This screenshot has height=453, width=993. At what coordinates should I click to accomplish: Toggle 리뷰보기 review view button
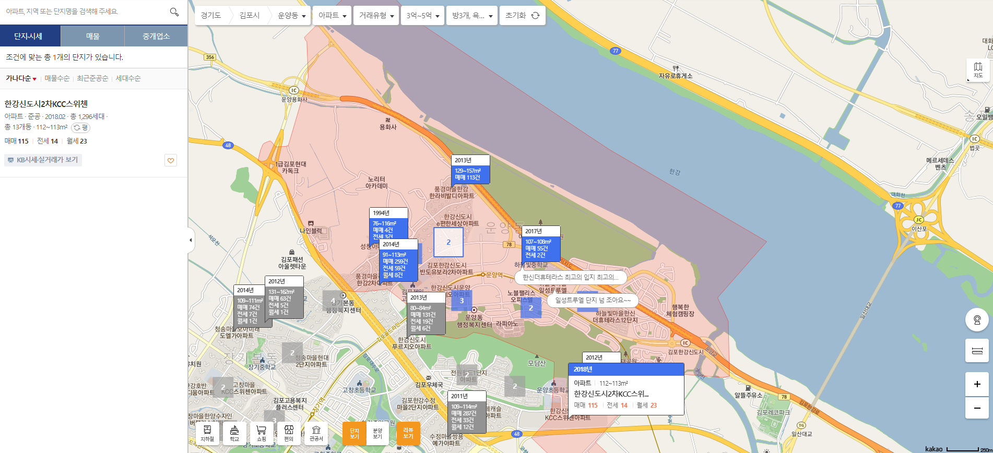pyautogui.click(x=408, y=433)
